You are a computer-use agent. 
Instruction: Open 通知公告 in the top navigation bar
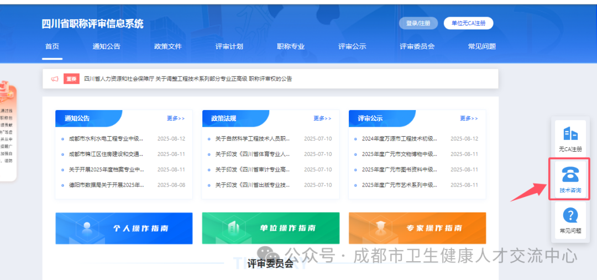[106, 46]
